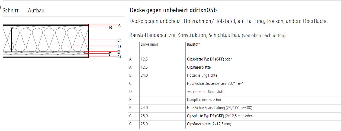The image size is (341, 131).
Task: Select label C on the diagram
Action: [x=119, y=40]
